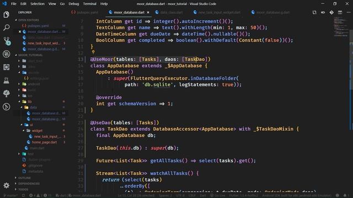Open the View menu
Viewport: 353px width, 198px height.
pyautogui.click(x=52, y=4)
